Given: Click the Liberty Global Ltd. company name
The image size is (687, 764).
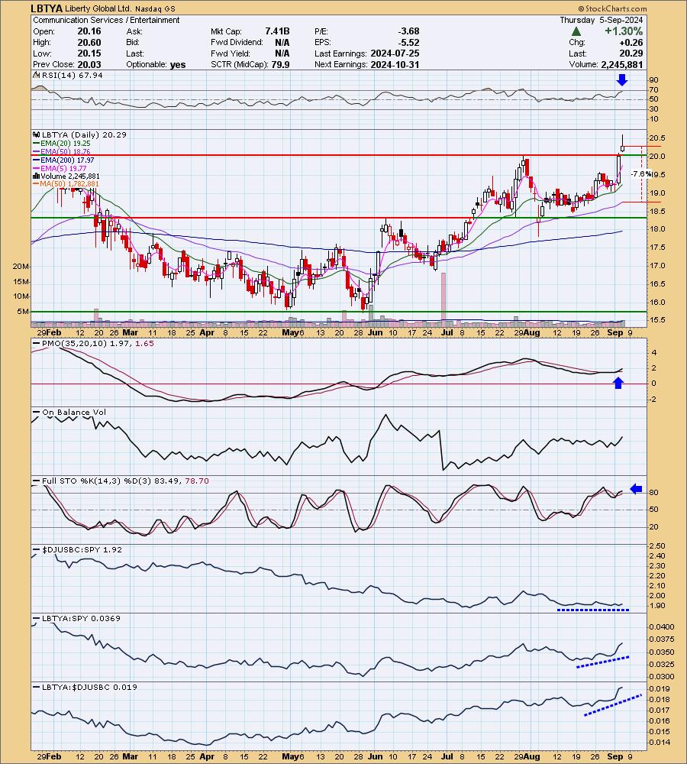Looking at the screenshot, I should [x=98, y=8].
